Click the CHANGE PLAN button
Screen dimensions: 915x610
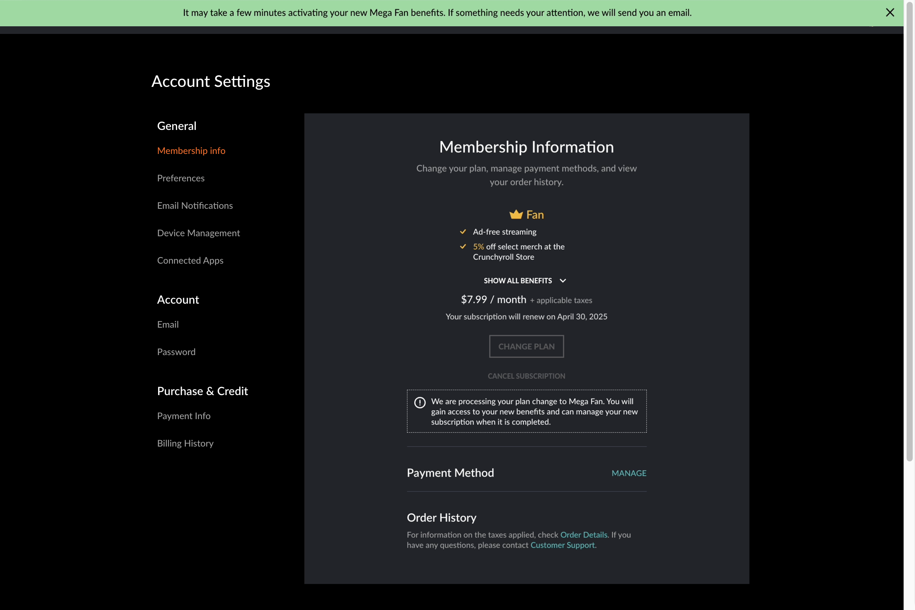tap(526, 346)
